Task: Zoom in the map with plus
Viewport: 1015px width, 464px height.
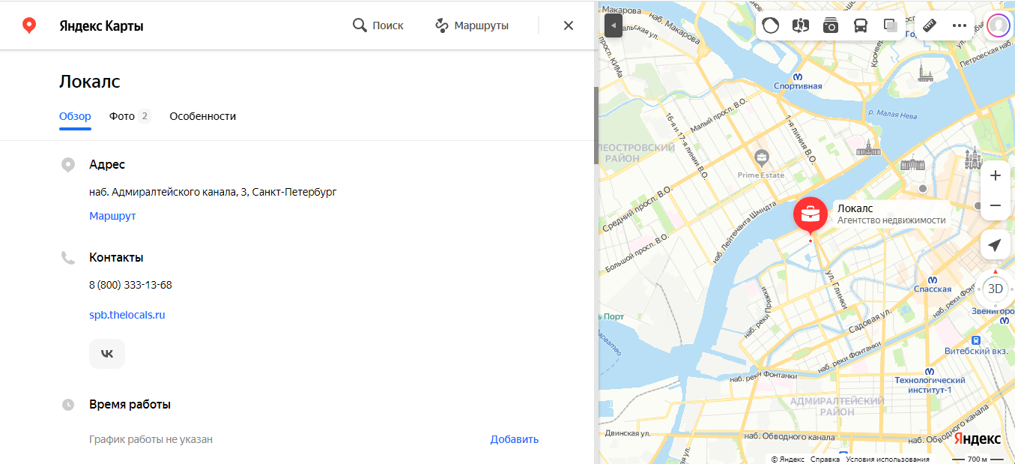Action: (x=996, y=175)
